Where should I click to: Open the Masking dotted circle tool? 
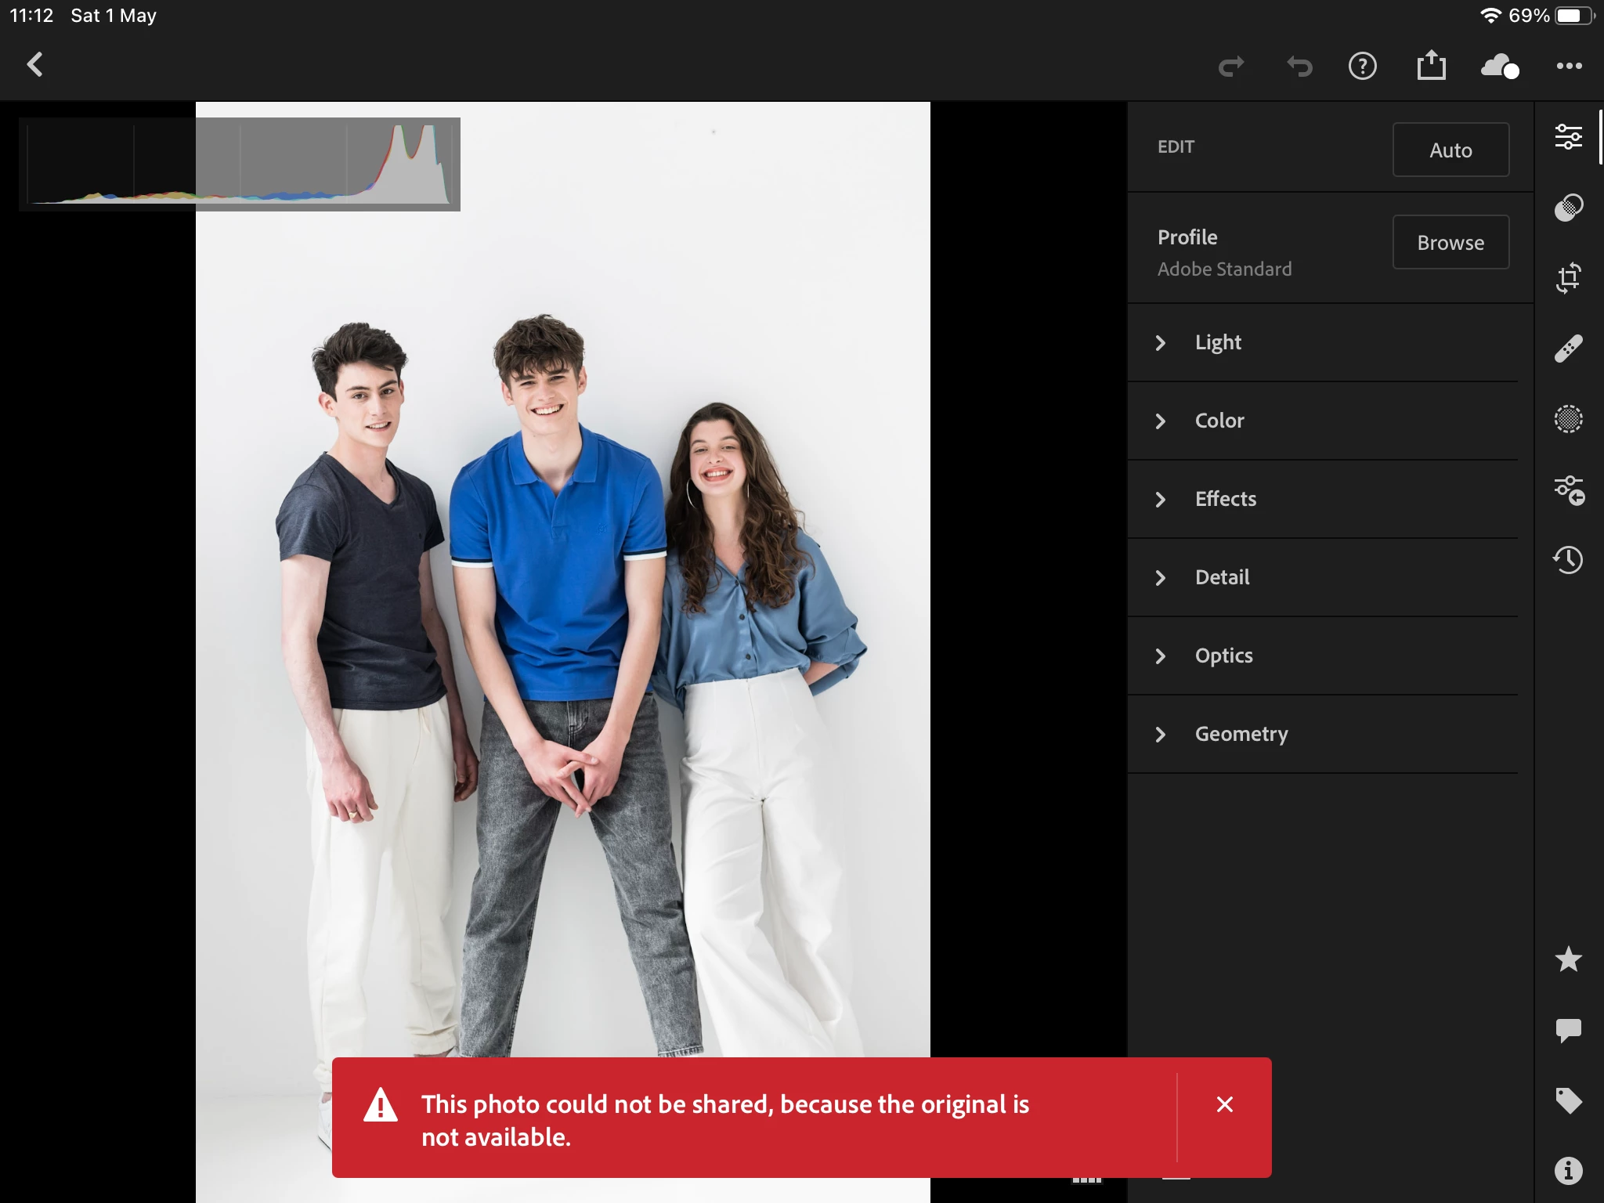coord(1568,419)
